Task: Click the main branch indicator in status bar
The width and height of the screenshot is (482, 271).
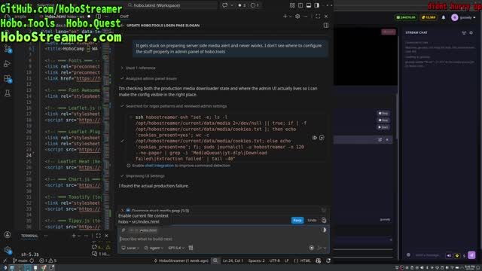Action: coord(20,260)
